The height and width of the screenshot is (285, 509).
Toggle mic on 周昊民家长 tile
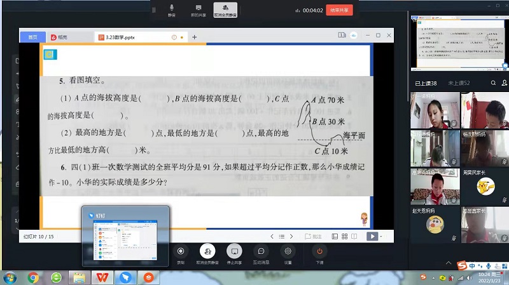[x=505, y=200]
